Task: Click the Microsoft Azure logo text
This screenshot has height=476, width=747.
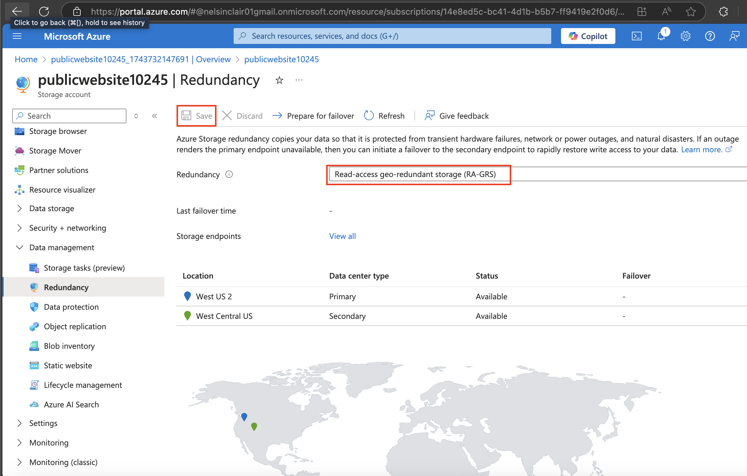Action: click(77, 36)
